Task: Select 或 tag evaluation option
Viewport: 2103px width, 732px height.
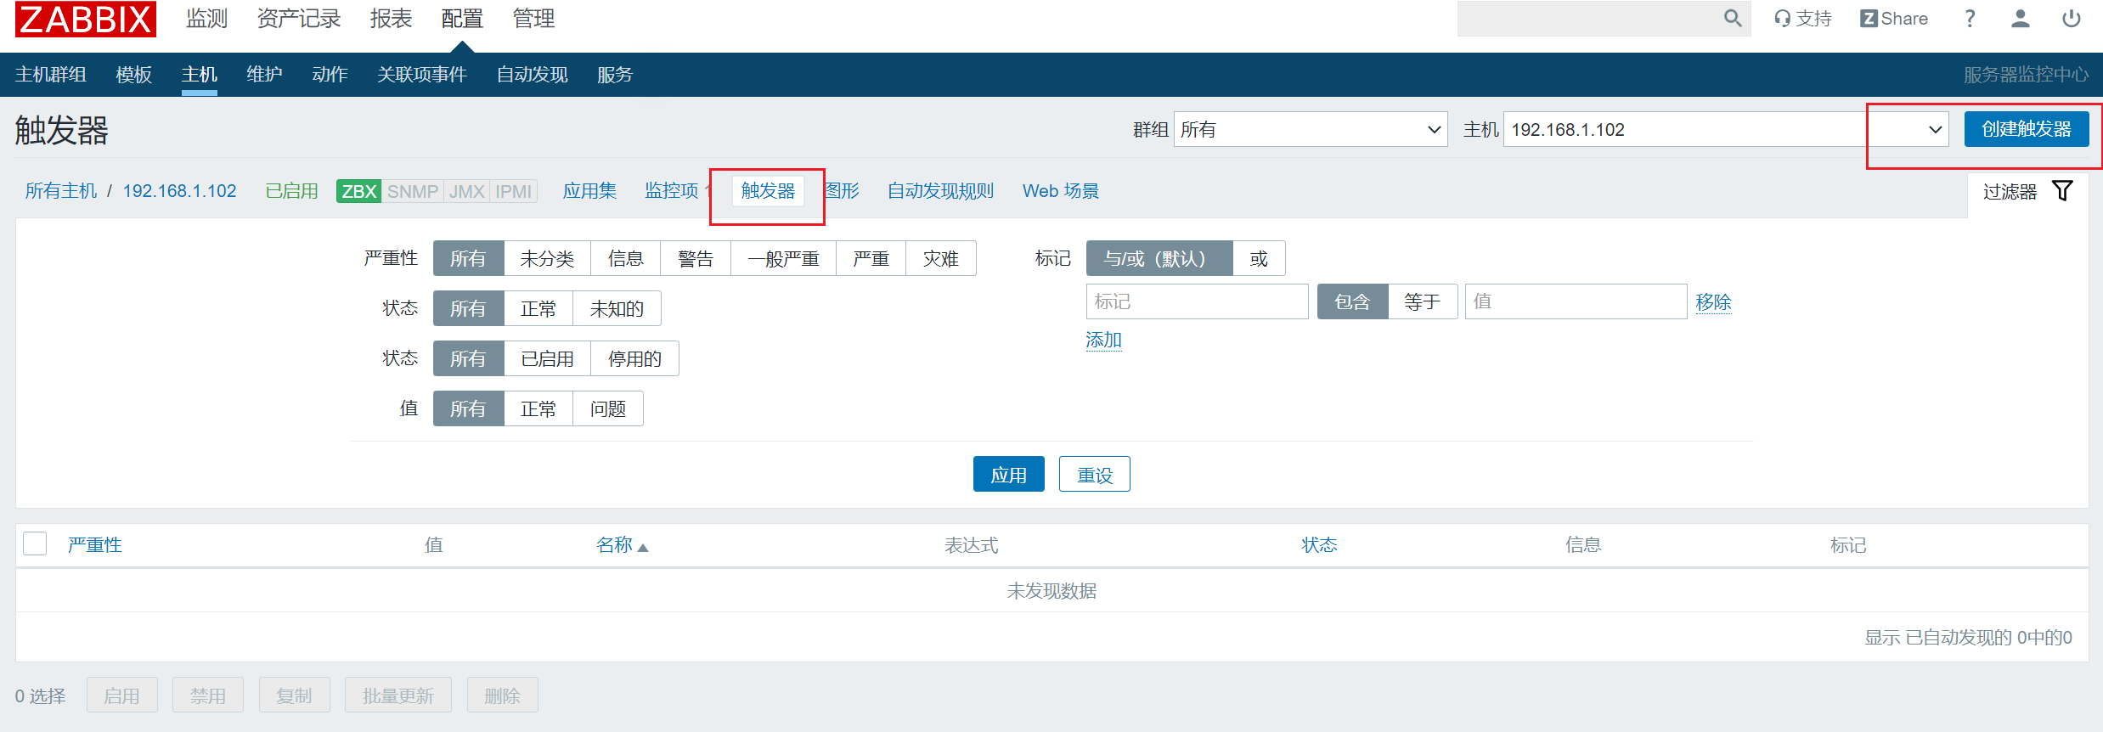Action: pos(1259,258)
